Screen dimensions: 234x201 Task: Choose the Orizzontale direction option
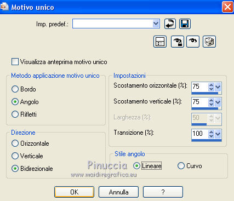[x=15, y=143]
